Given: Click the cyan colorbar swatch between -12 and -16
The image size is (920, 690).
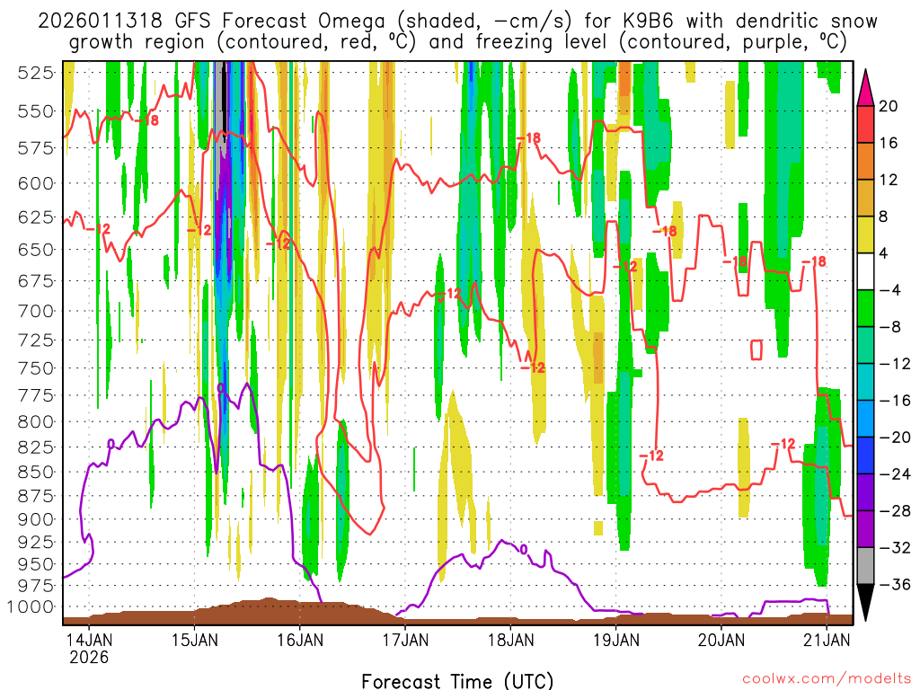Looking at the screenshot, I should point(865,382).
